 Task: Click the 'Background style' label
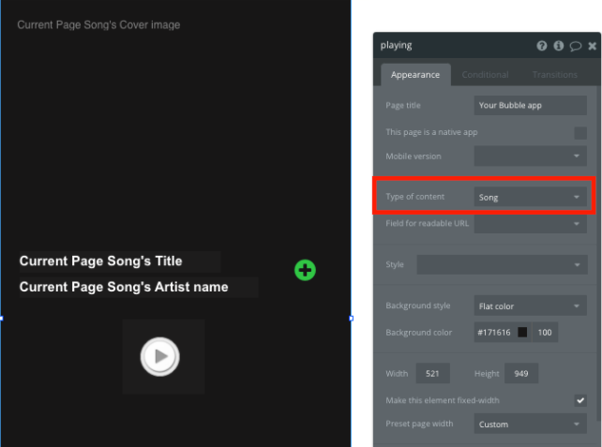(x=417, y=305)
